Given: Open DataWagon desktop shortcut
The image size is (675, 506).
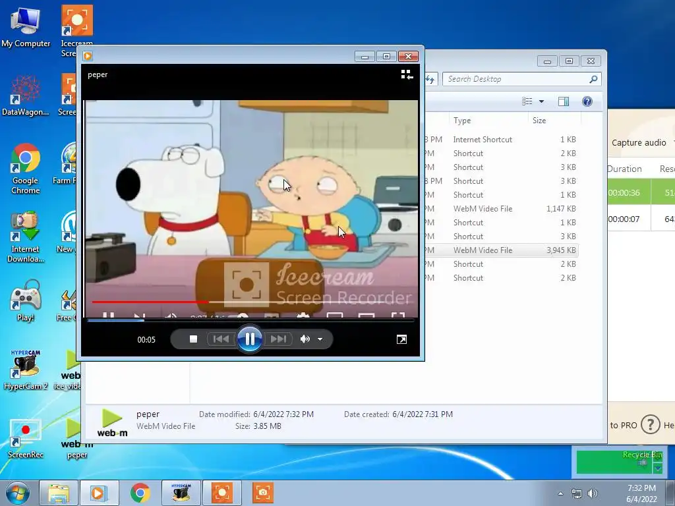Looking at the screenshot, I should 26,96.
